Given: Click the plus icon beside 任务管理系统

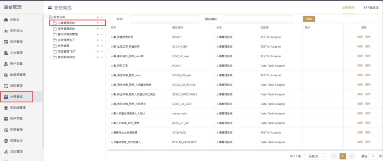Looking at the screenshot, I should coord(98,29).
